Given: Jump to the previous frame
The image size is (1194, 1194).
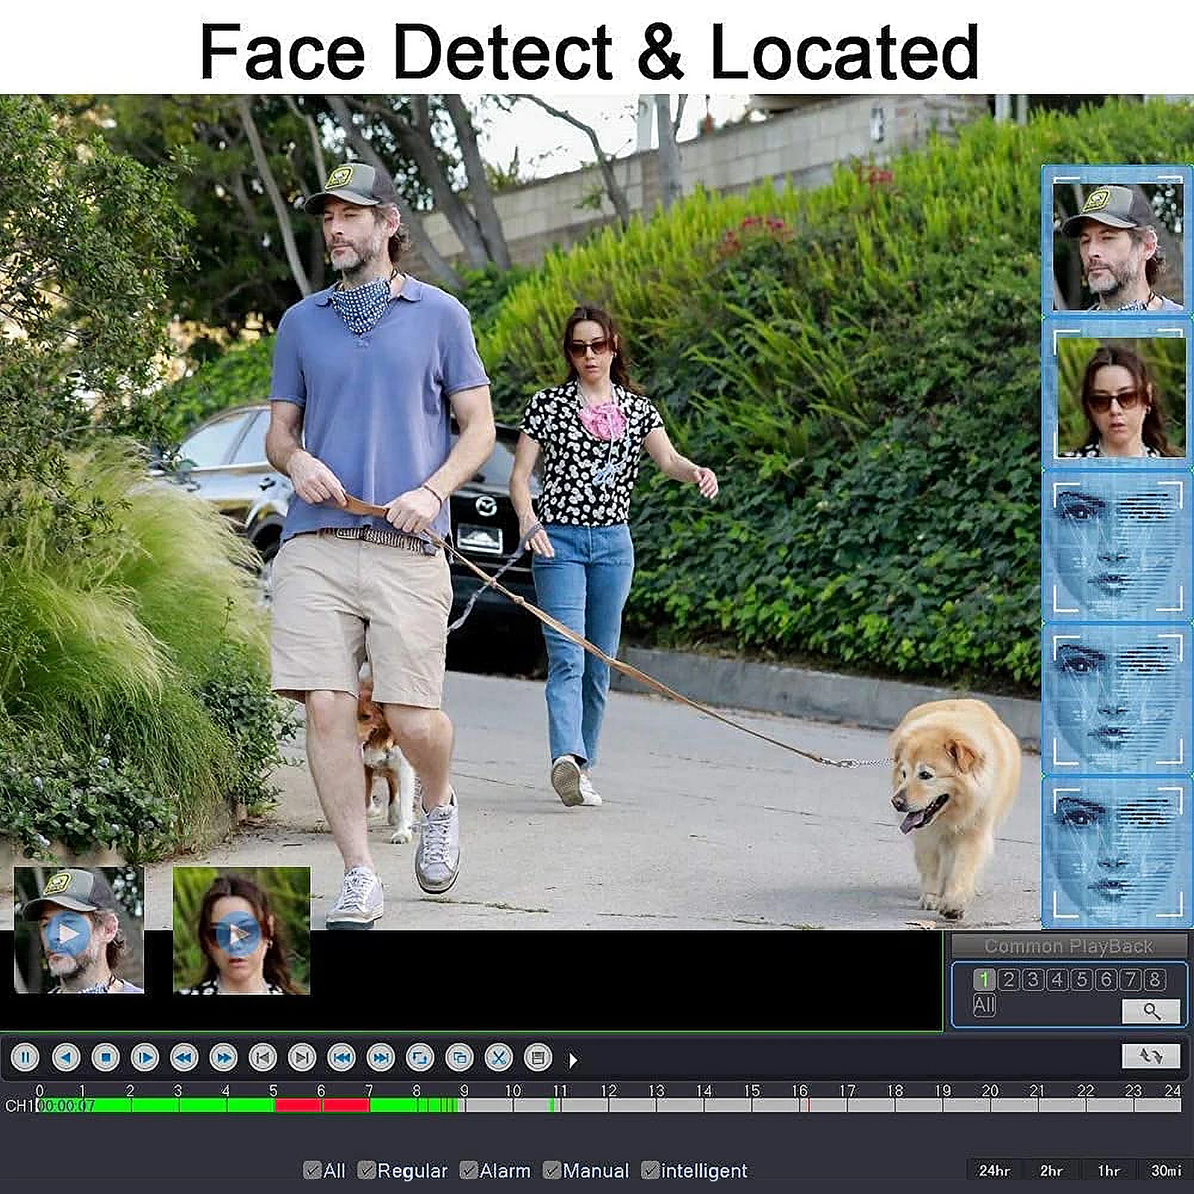Looking at the screenshot, I should pos(263,1057).
